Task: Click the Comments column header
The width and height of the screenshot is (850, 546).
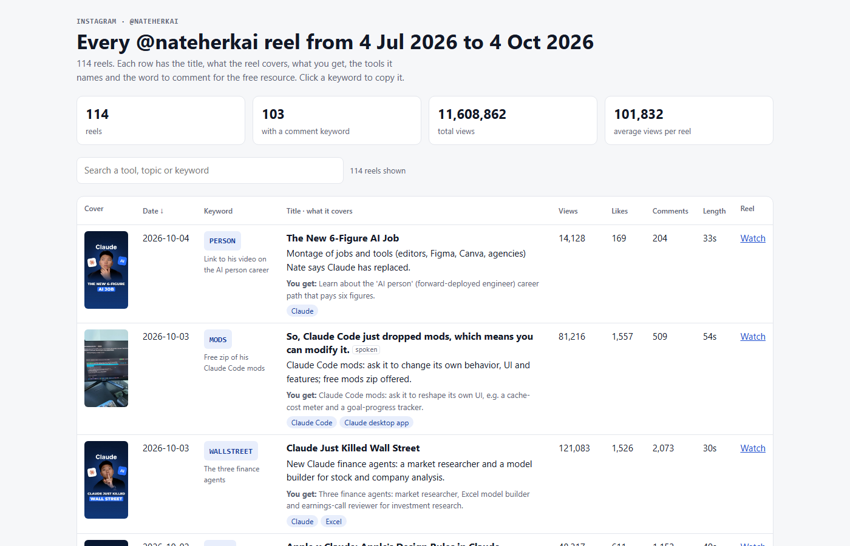Action: tap(670, 211)
